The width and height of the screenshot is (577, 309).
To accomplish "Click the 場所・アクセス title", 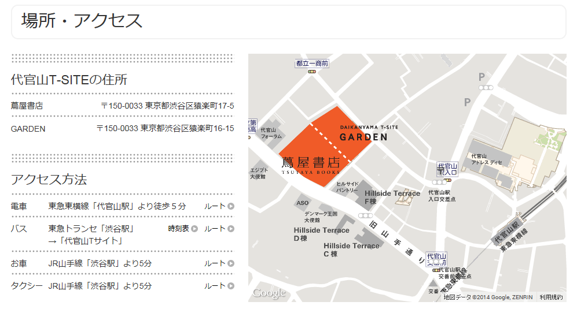I will click(82, 21).
